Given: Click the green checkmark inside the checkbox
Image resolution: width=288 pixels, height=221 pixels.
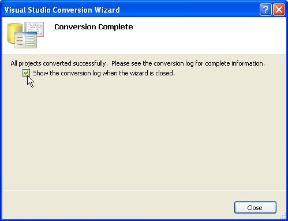Looking at the screenshot, I should pyautogui.click(x=26, y=73).
